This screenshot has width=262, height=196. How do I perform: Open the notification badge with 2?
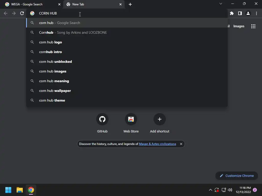[255, 190]
